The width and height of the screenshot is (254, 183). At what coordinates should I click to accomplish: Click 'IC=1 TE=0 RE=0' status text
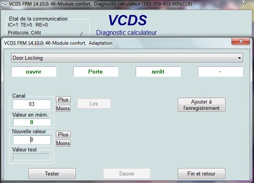tap(28, 25)
